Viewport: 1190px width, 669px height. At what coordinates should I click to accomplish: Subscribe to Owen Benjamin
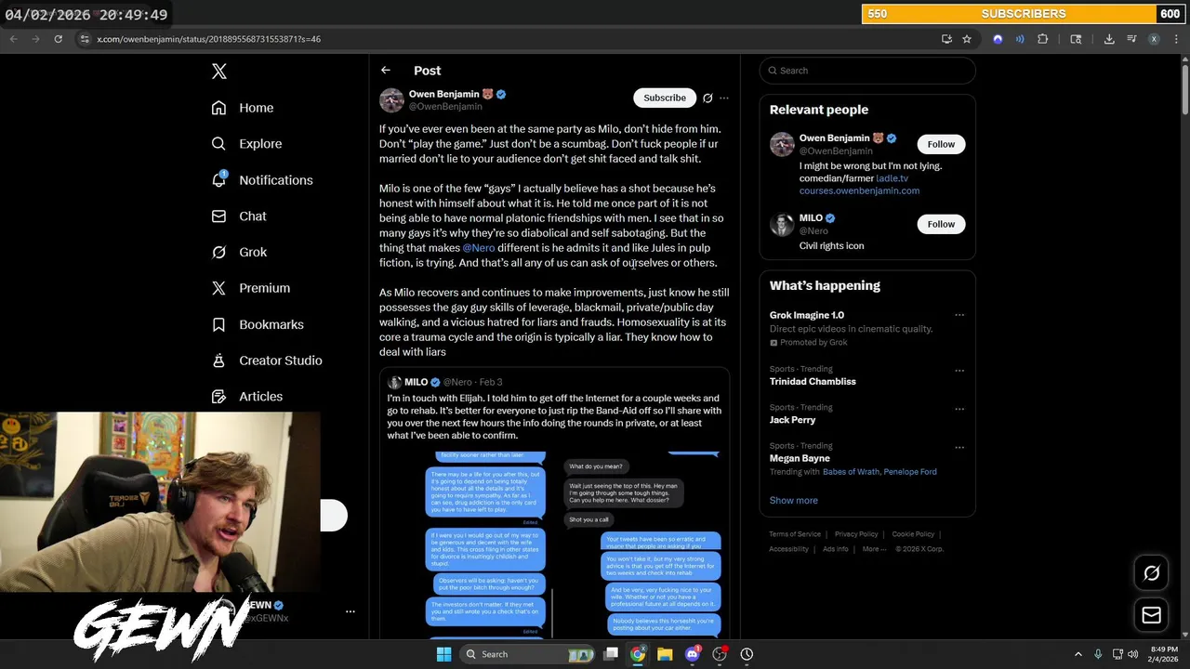[665, 98]
